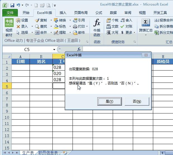
Task: Click the New document icon in quick access
Action: (36, 5)
